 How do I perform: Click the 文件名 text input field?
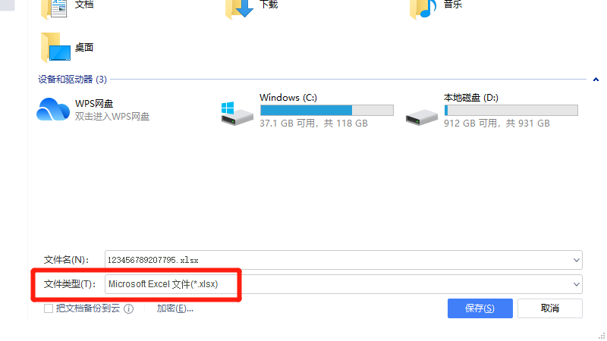[x=344, y=260]
